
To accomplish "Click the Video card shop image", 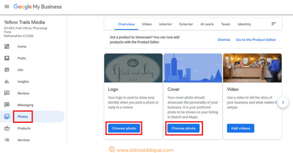I will click(252, 68).
